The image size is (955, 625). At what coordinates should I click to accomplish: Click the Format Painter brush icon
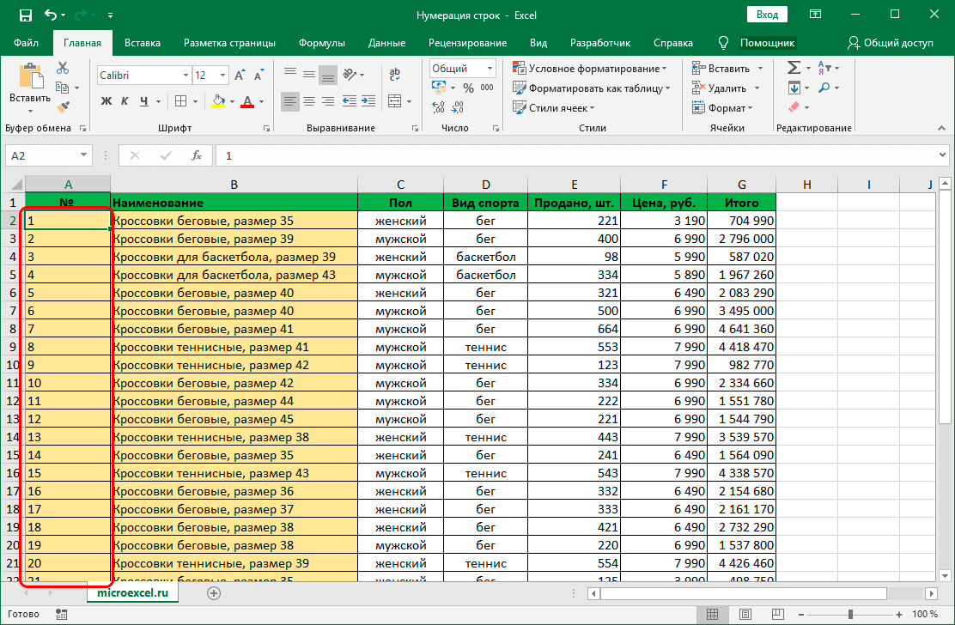[63, 106]
